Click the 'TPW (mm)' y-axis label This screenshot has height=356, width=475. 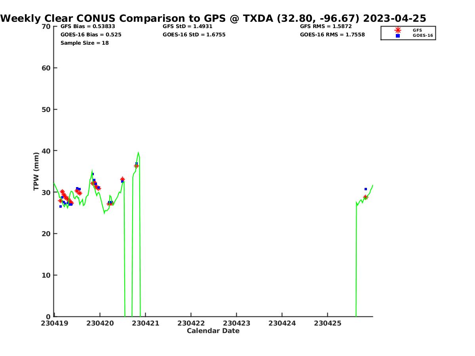pos(36,171)
